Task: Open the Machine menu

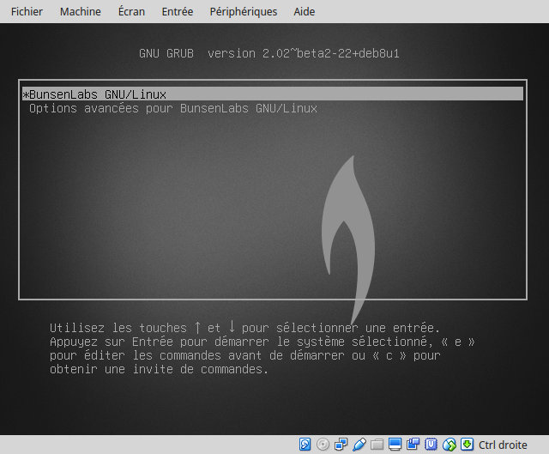Action: pyautogui.click(x=80, y=11)
